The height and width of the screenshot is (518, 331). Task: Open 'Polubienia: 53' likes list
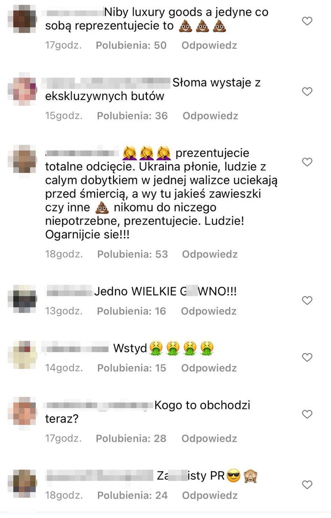pos(132,254)
